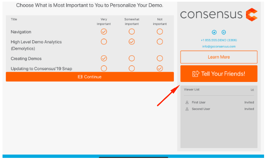Select Second User row in Viewer List

pyautogui.click(x=220, y=109)
